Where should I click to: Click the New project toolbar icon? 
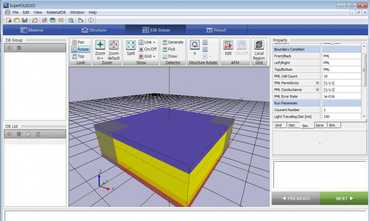click(x=9, y=20)
